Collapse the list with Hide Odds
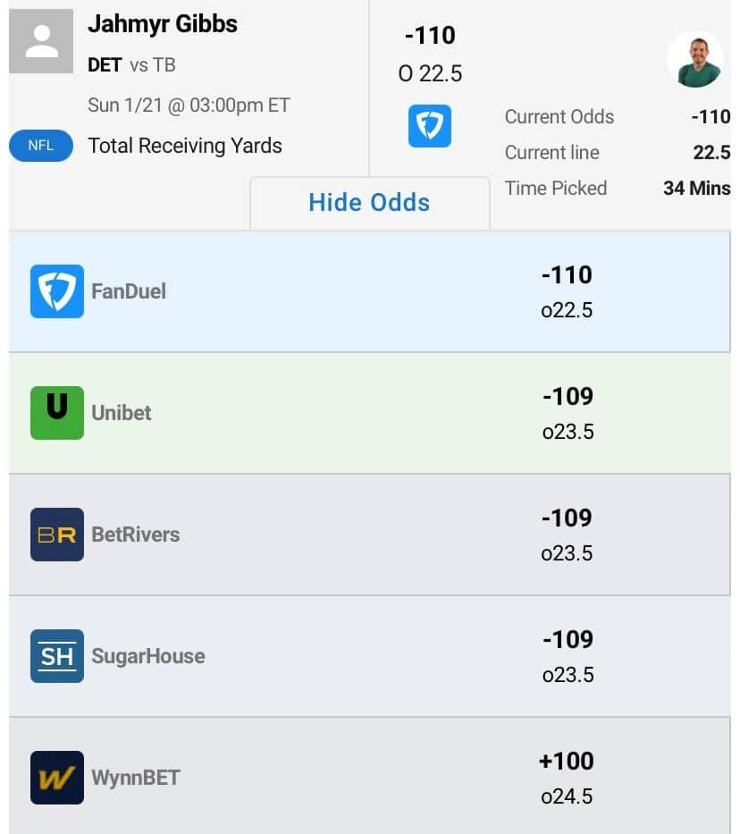Viewport: 740px width, 834px height. click(369, 203)
